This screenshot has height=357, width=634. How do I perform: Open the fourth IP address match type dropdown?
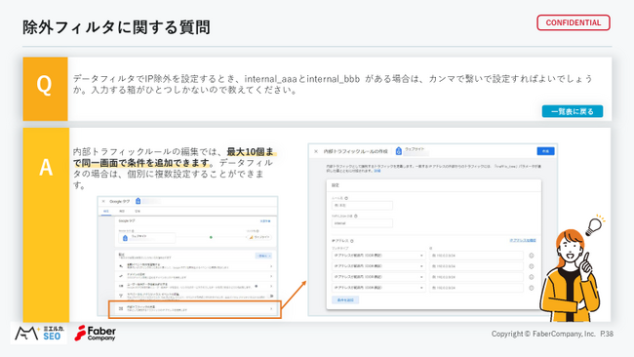tap(377, 288)
